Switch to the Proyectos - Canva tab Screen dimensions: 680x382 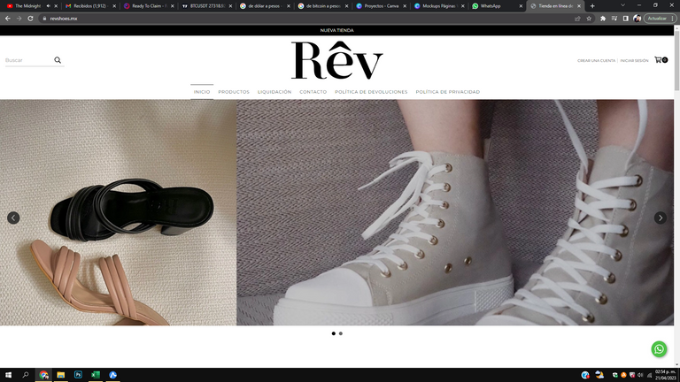(382, 6)
